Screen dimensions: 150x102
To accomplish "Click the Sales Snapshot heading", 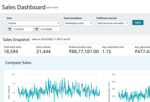I will tap(16, 40).
